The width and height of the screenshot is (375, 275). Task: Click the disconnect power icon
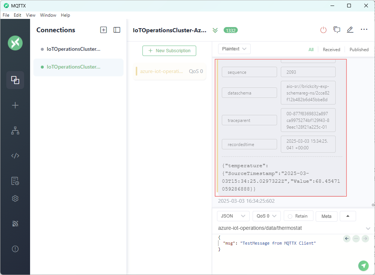pos(323,30)
